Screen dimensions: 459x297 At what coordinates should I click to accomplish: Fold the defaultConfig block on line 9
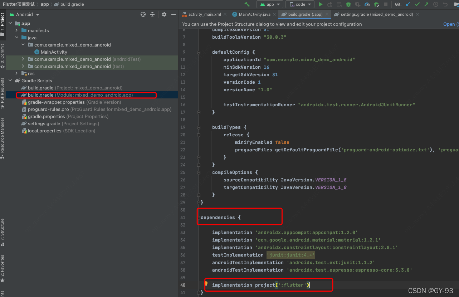(x=199, y=52)
